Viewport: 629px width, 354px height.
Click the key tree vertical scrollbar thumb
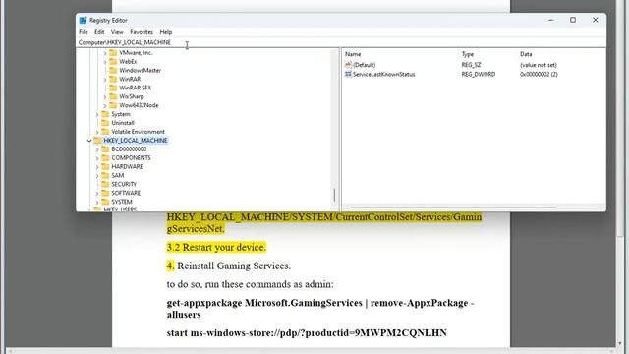coord(334,195)
